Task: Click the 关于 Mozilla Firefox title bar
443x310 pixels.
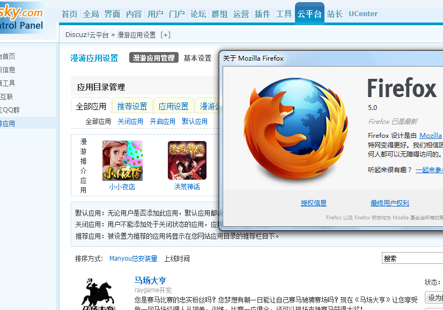Action: (331, 58)
